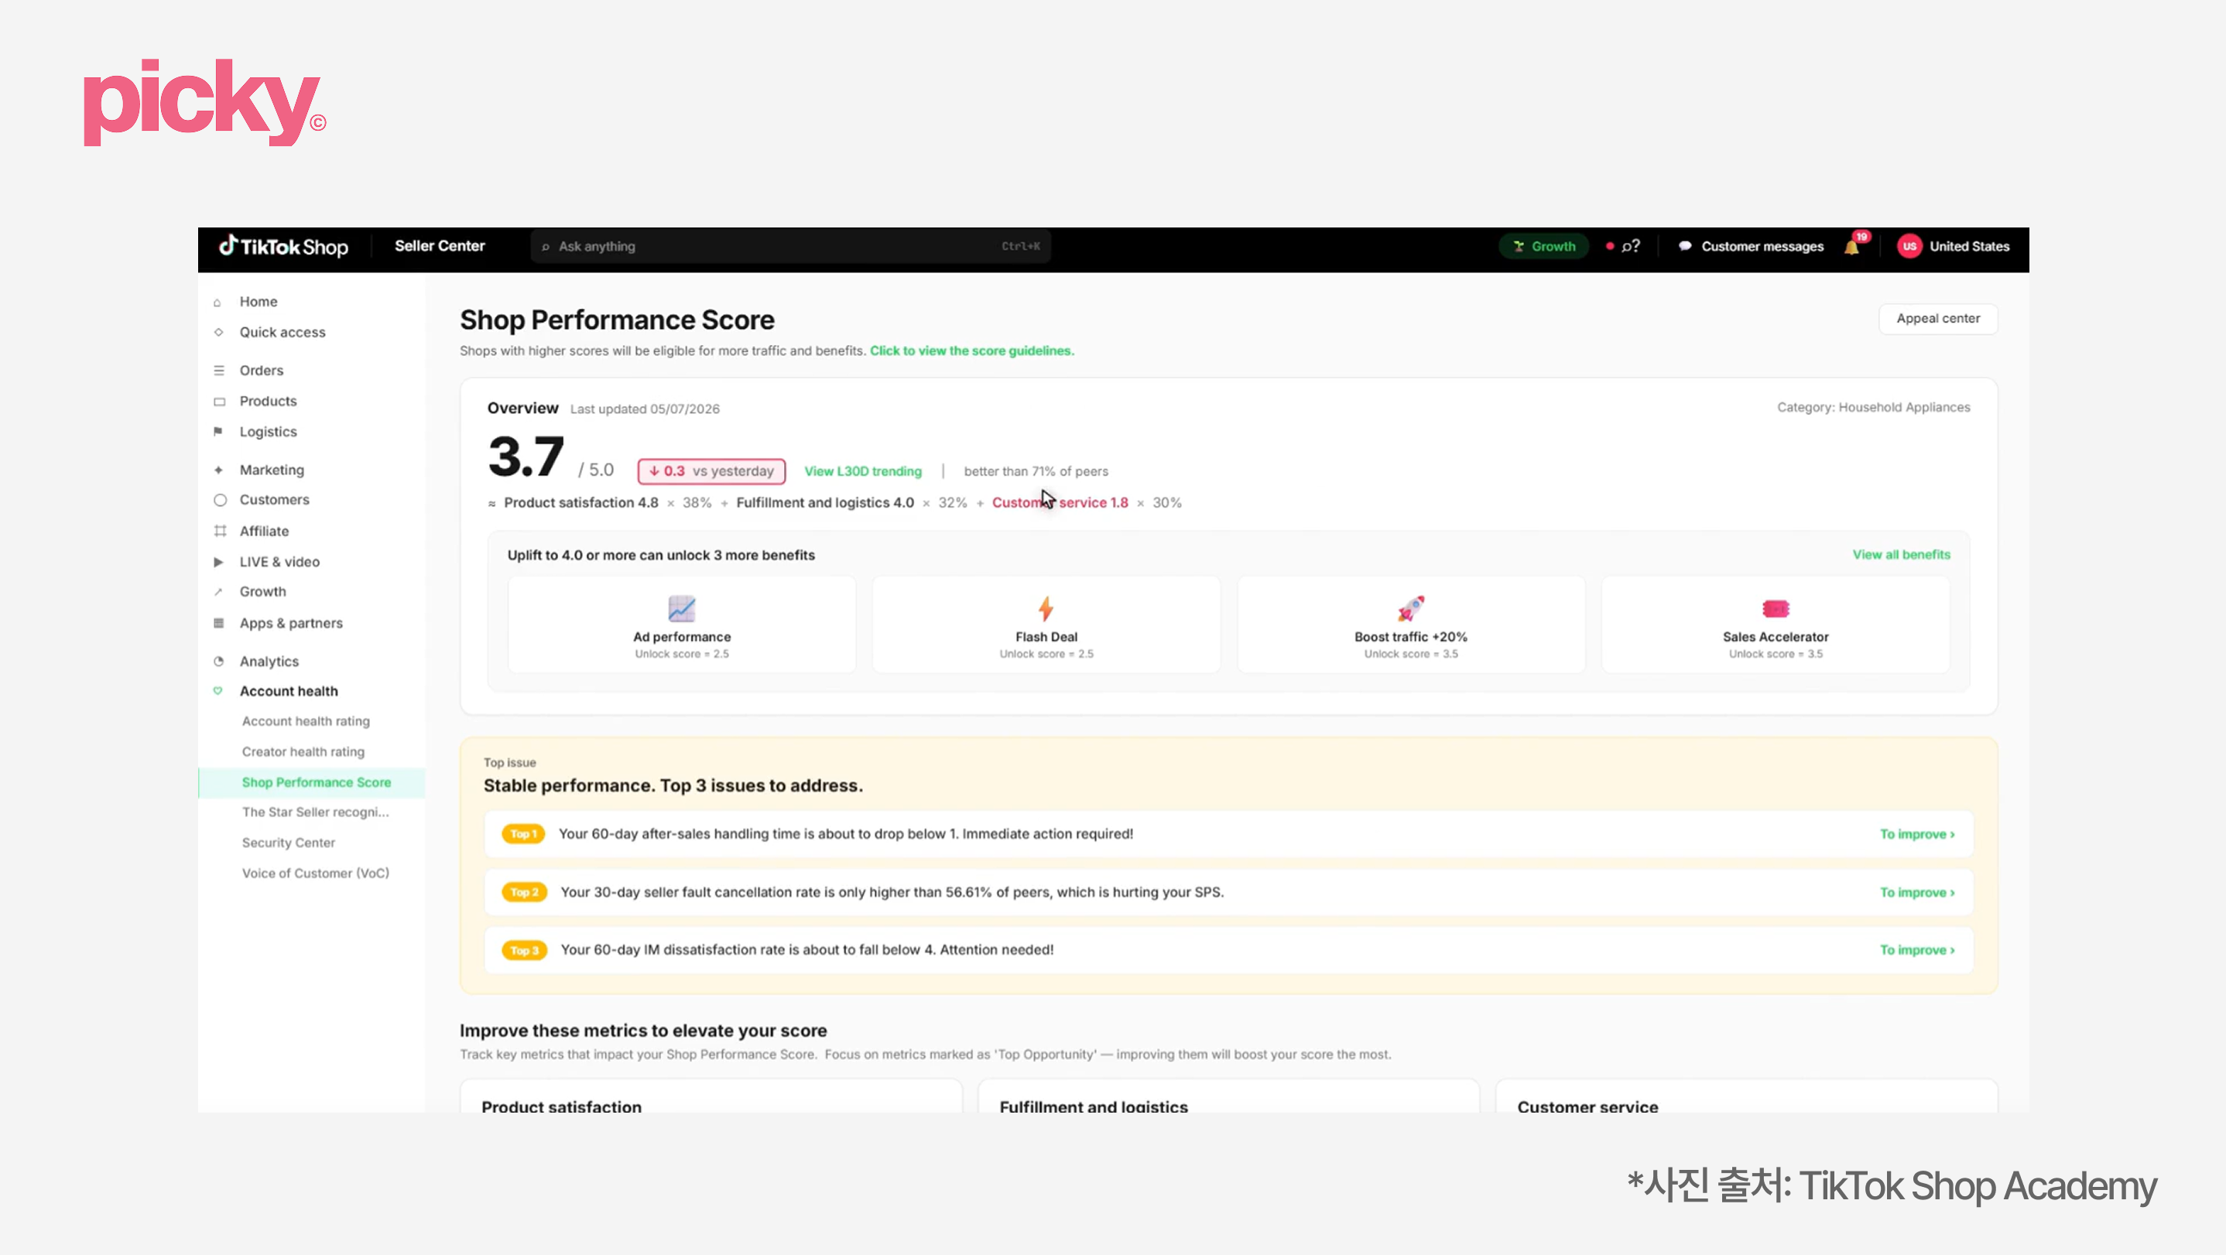Click 'Category: Household Appliances' text
The width and height of the screenshot is (2226, 1255).
(1873, 408)
